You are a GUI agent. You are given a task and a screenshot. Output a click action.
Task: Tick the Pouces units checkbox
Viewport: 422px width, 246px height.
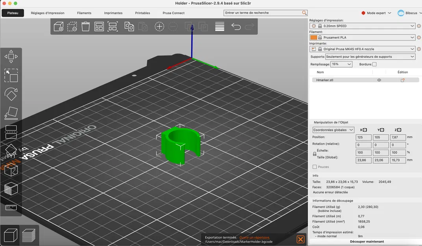click(x=315, y=167)
